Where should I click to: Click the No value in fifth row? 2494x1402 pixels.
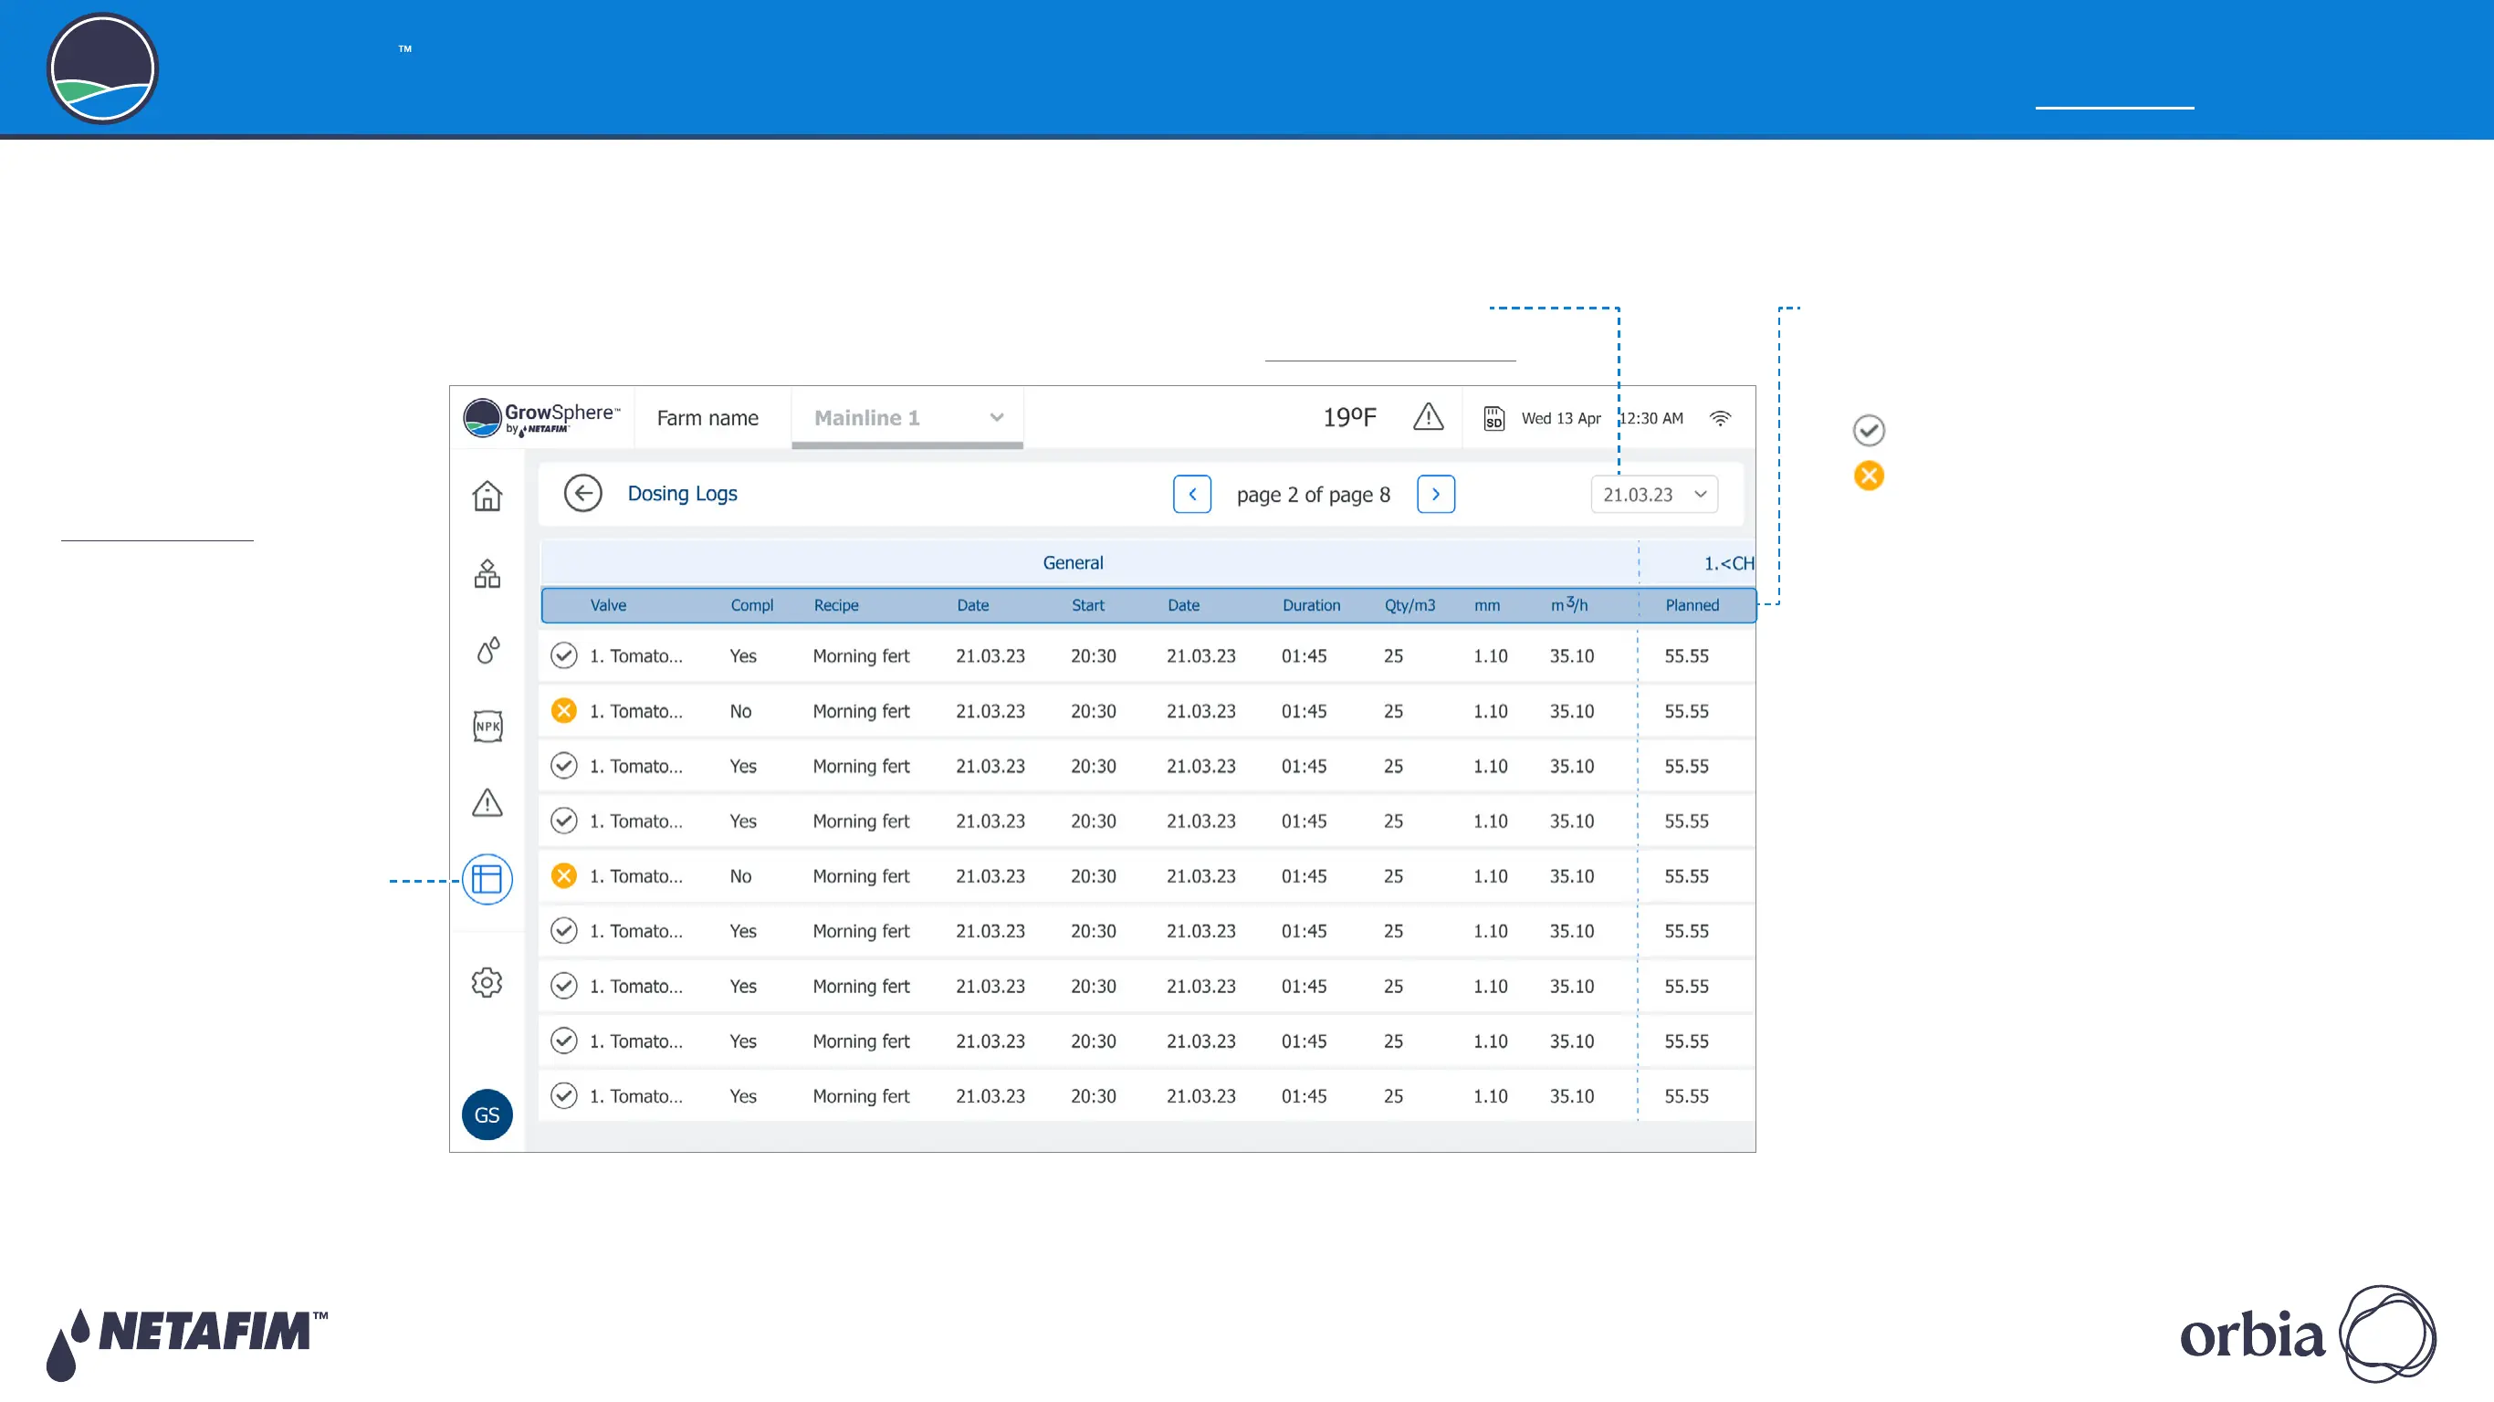coord(740,876)
